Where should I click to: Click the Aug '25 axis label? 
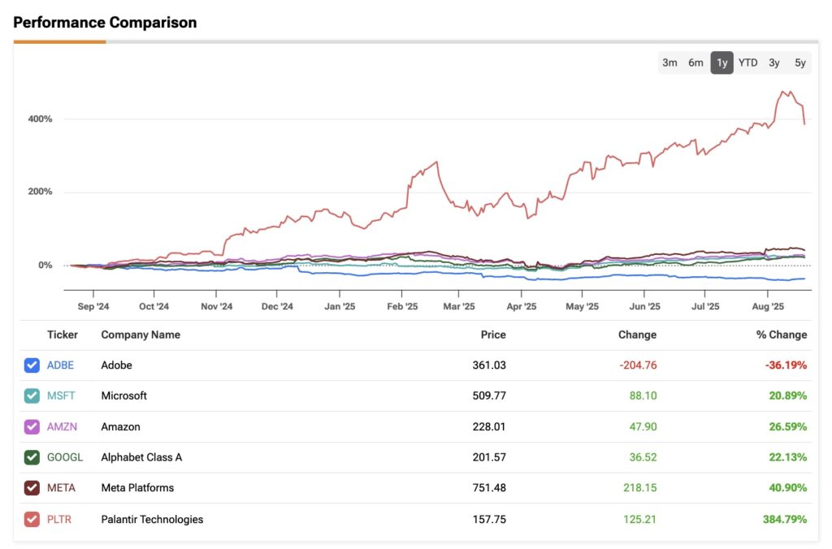[x=768, y=307]
